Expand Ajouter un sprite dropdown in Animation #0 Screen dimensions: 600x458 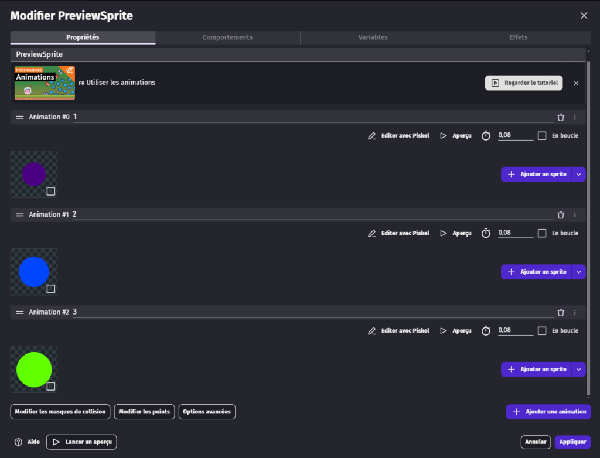579,175
